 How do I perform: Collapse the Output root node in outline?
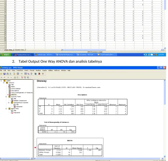point(1,81)
